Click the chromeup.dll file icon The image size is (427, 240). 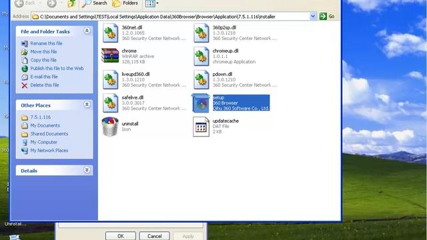201,56
